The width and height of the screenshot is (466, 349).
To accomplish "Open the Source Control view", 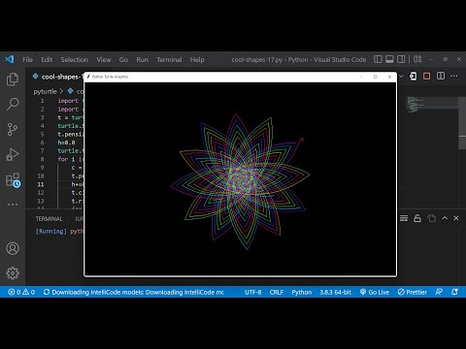I will (13, 129).
